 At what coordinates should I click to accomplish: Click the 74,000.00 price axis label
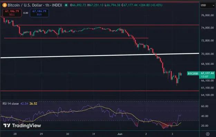point(207,28)
